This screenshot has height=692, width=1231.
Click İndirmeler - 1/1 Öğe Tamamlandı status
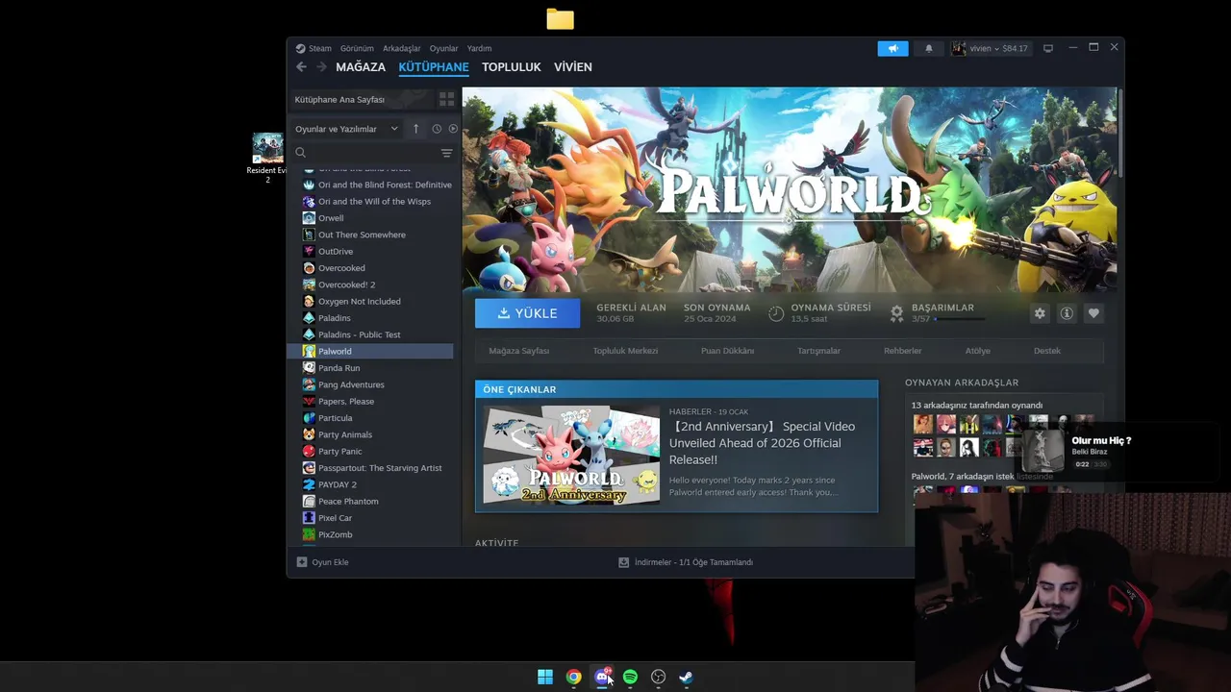(693, 562)
